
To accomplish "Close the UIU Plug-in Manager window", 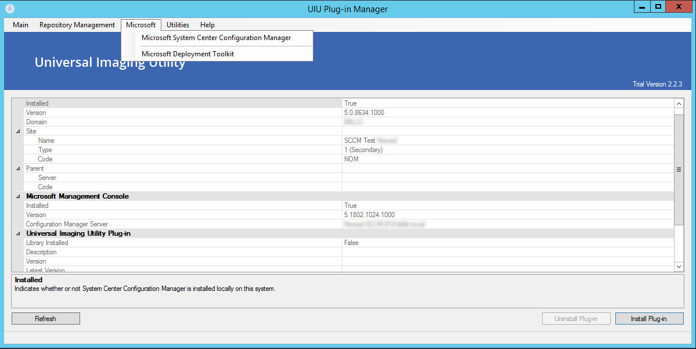I will (679, 6).
